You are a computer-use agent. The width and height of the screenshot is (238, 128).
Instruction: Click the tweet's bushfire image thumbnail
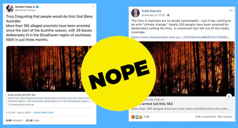[x=47, y=69]
